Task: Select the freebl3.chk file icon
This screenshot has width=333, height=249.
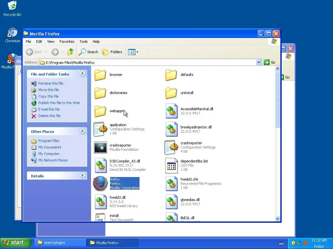Action: coord(171,184)
